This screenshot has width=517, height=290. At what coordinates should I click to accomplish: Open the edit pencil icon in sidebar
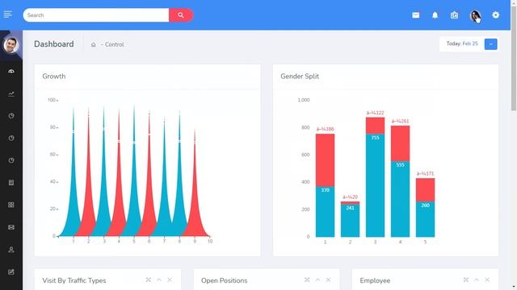(x=11, y=272)
